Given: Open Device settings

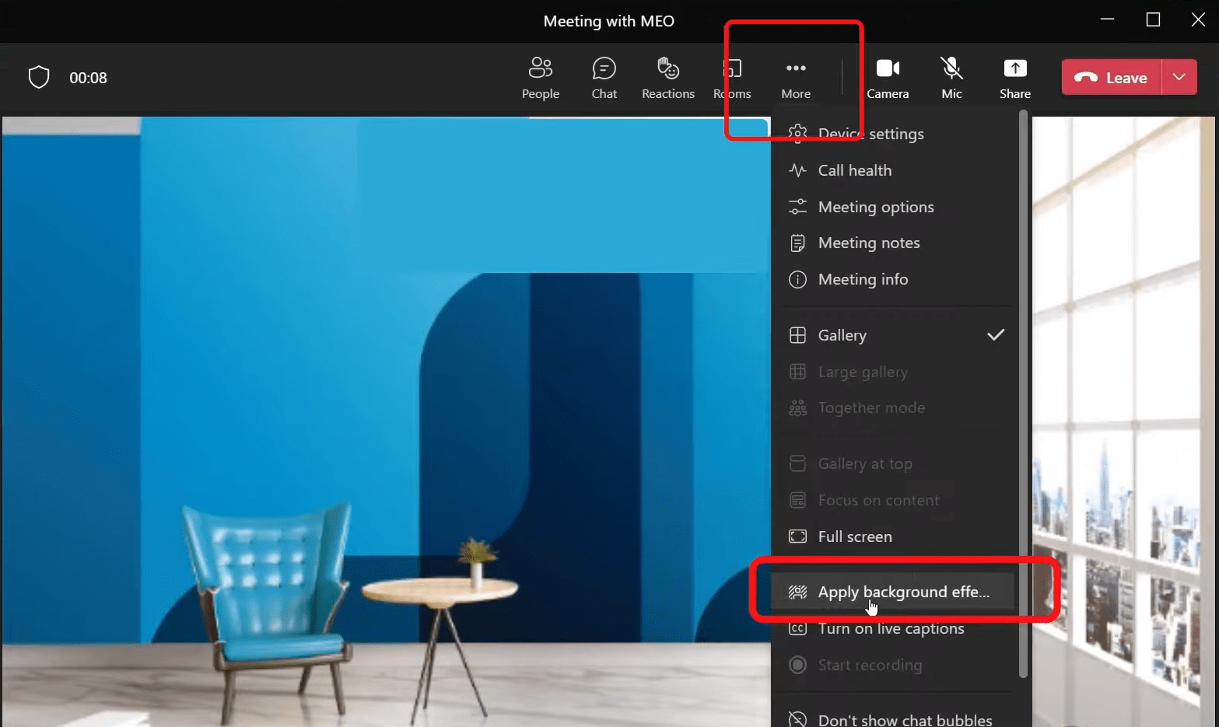Looking at the screenshot, I should click(x=895, y=134).
